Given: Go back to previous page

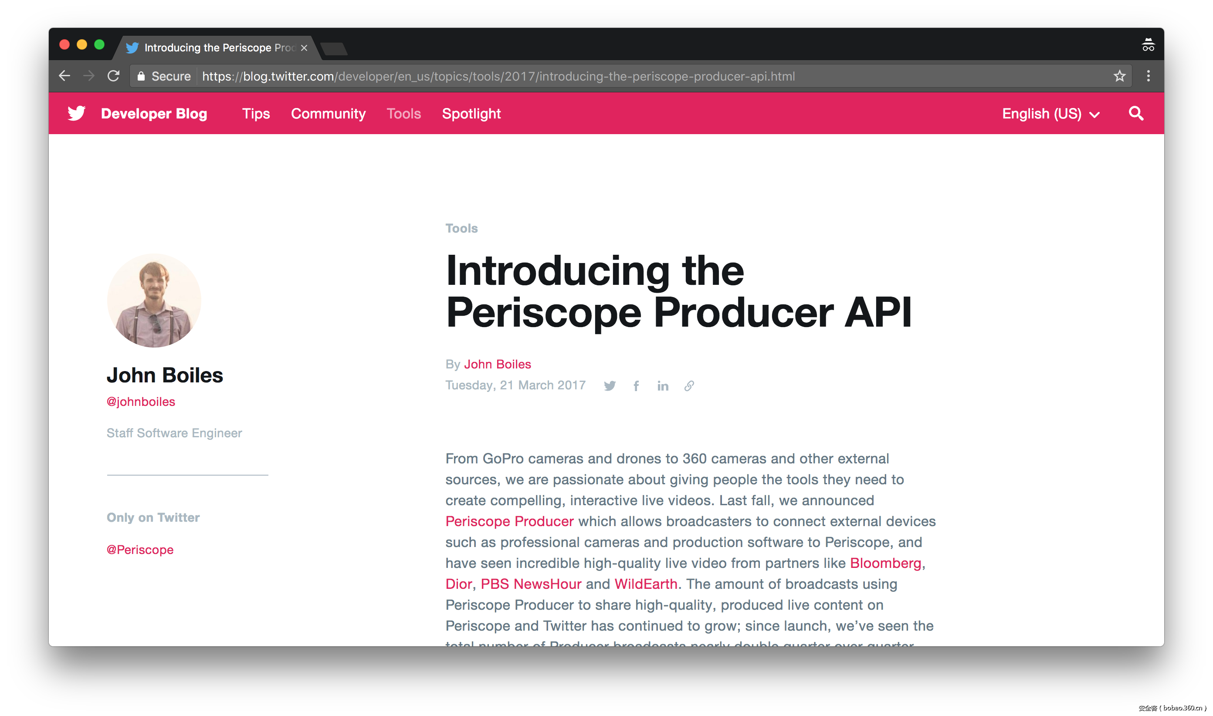Looking at the screenshot, I should pos(64,76).
